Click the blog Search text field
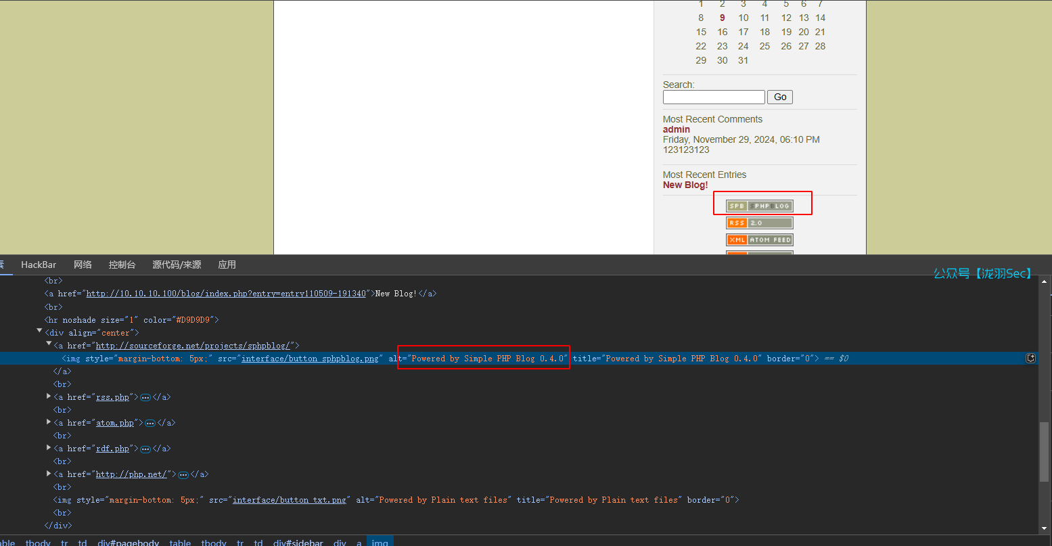1052x546 pixels. 714,97
